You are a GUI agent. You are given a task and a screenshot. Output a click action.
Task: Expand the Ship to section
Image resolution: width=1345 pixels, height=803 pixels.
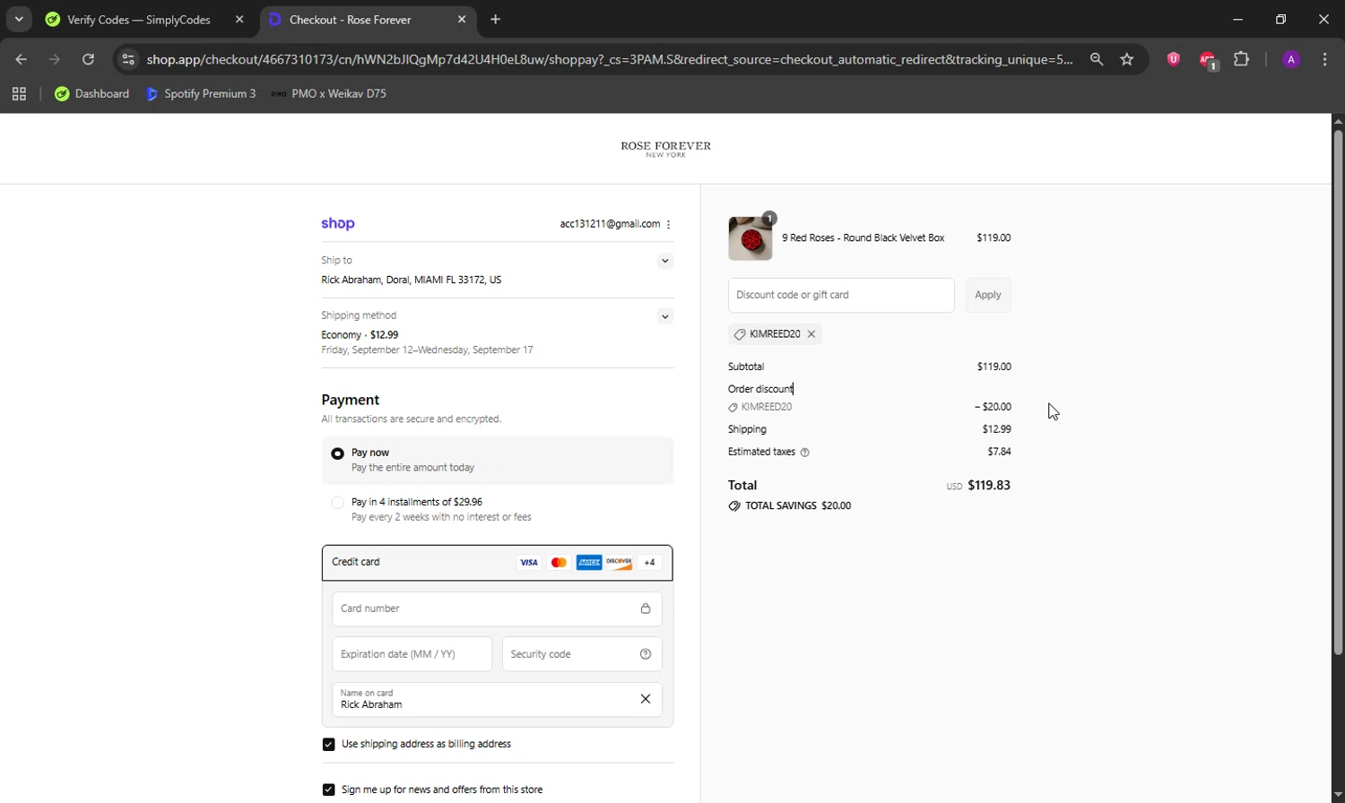[x=664, y=261]
